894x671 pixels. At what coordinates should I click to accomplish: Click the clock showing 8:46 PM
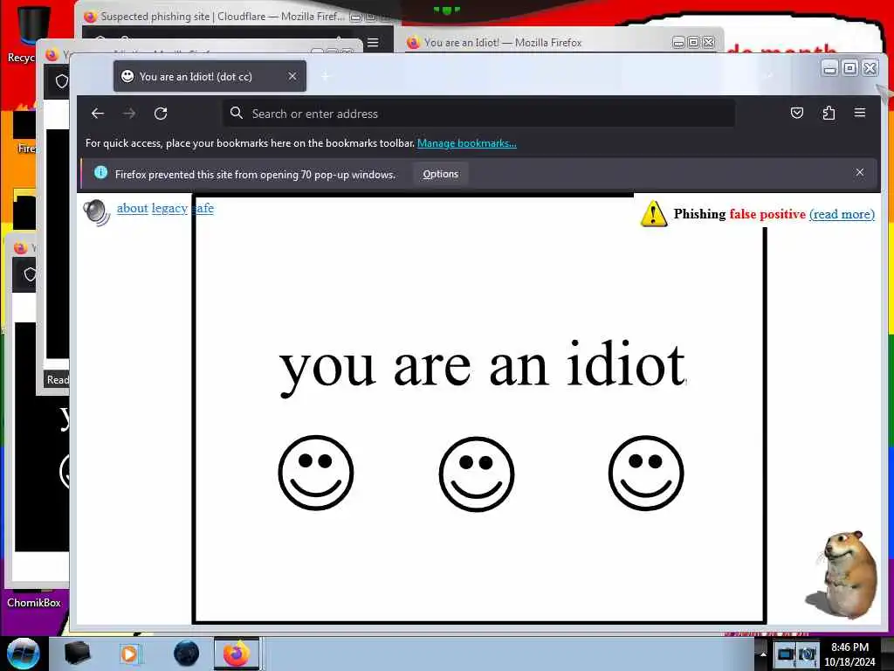coord(849,654)
